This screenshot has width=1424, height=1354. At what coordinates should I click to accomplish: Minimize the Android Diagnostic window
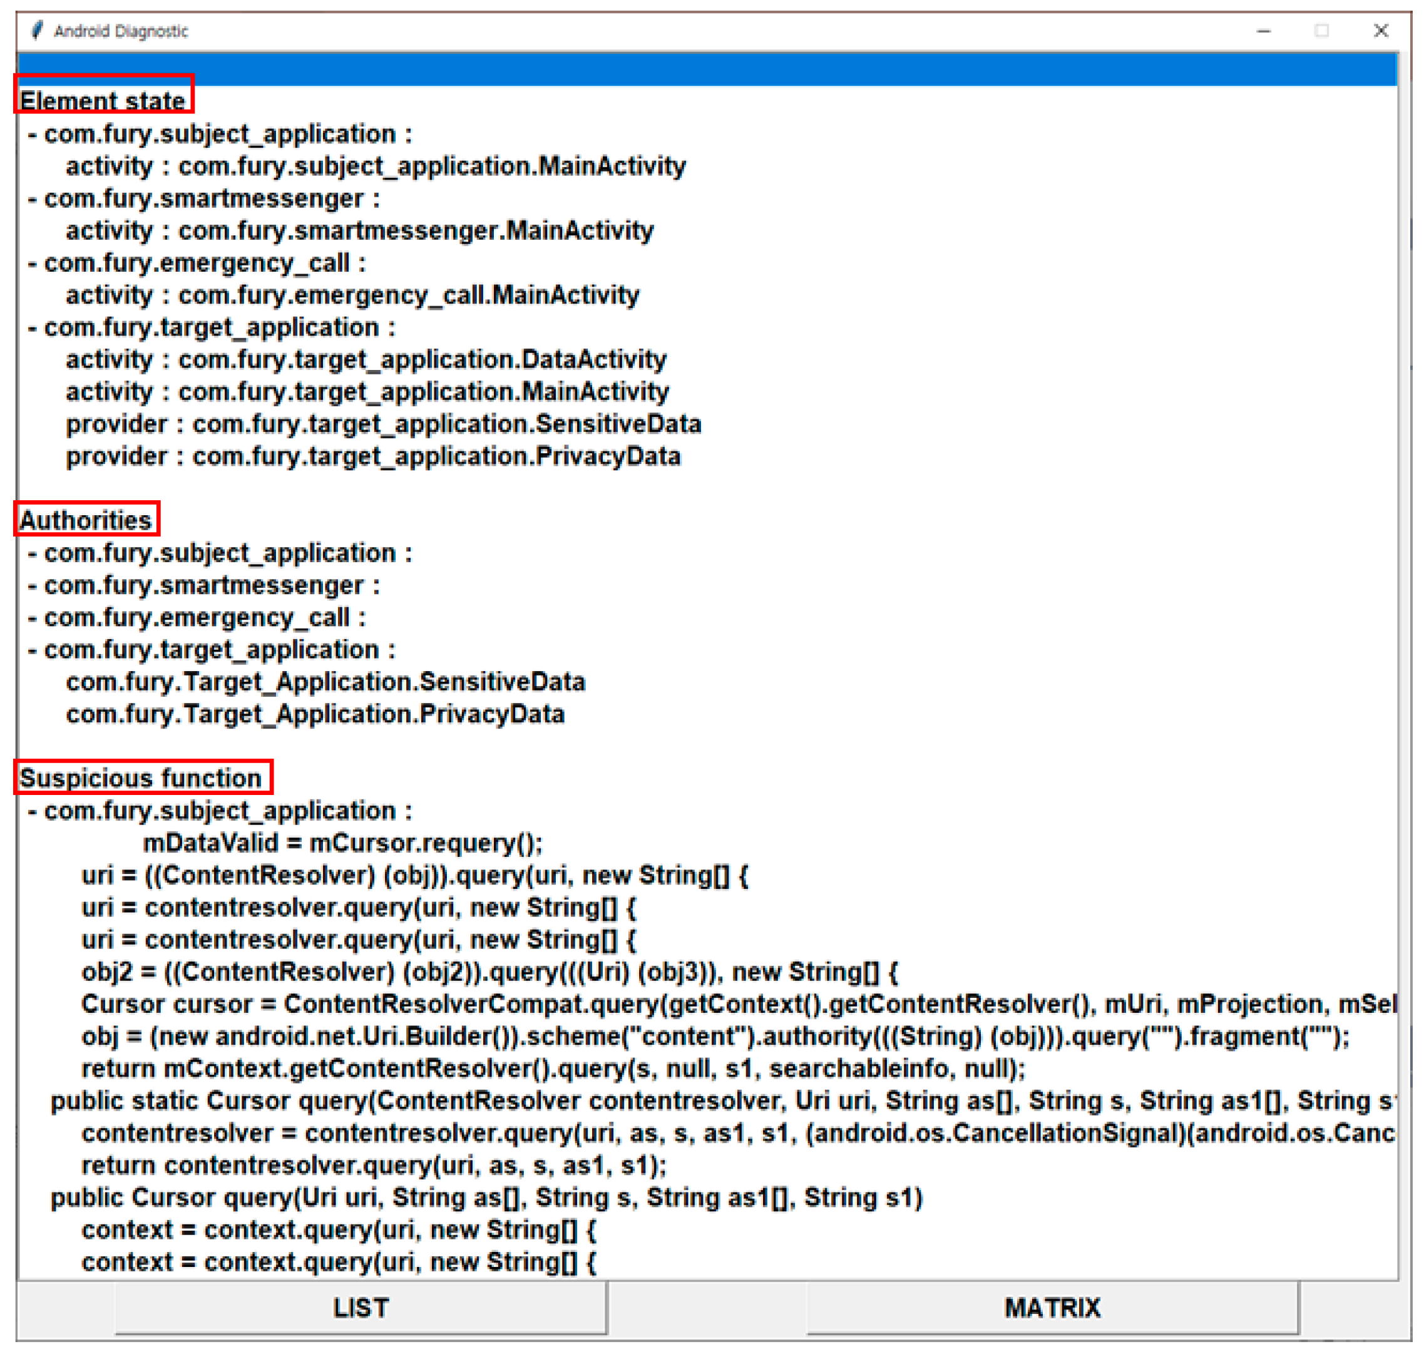point(1263,31)
